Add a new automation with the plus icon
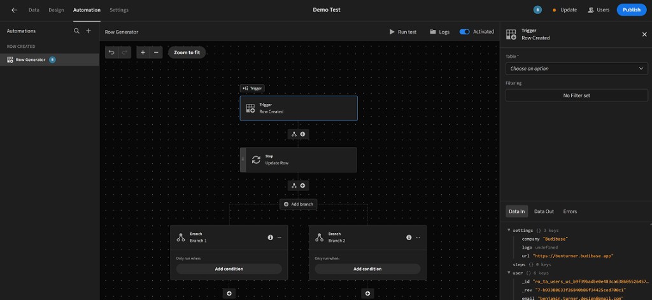The image size is (652, 300). coord(89,31)
